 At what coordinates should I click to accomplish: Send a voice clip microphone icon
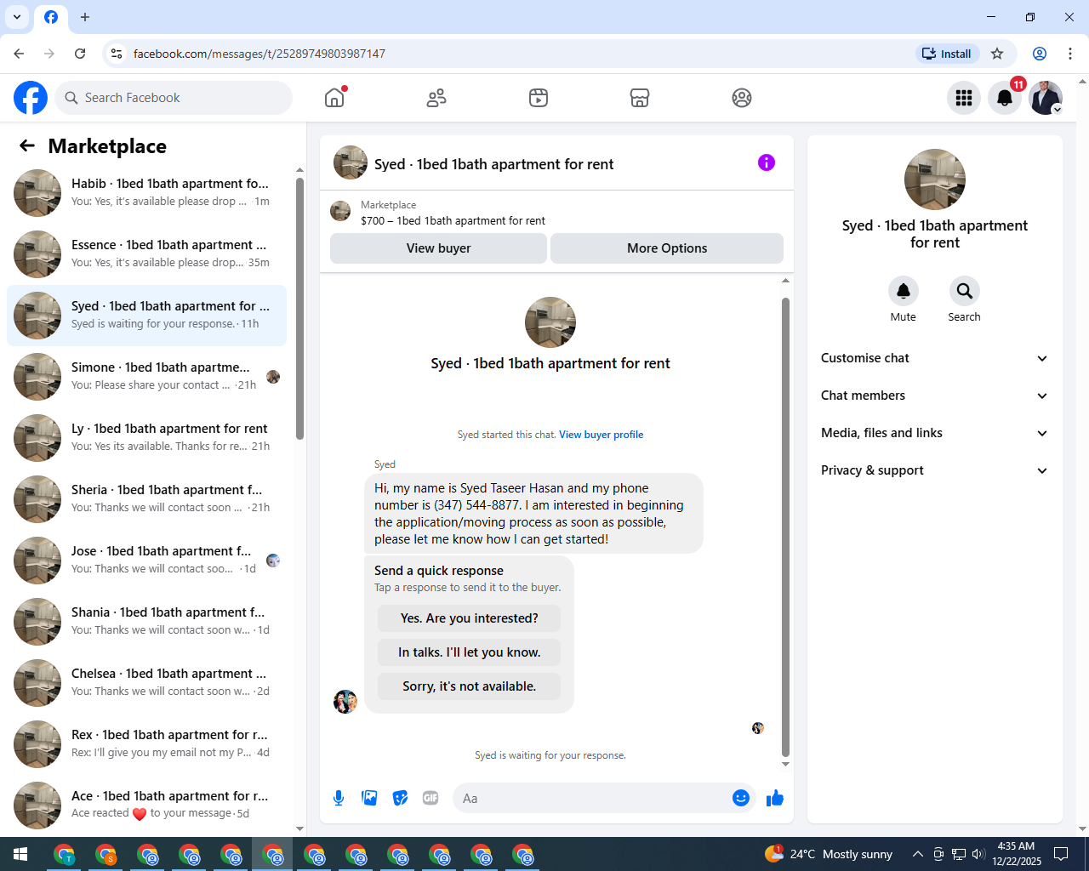coord(339,798)
